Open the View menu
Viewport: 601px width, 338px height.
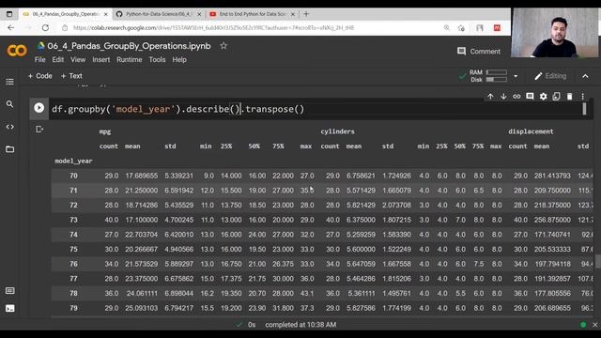[x=78, y=60]
